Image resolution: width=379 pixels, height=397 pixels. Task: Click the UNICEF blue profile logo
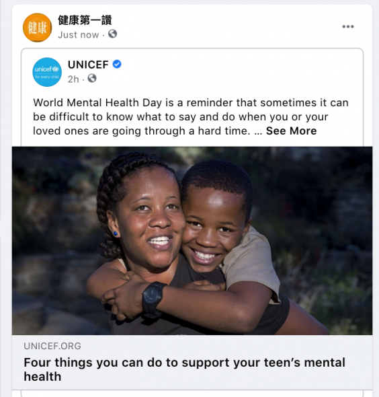(x=47, y=72)
